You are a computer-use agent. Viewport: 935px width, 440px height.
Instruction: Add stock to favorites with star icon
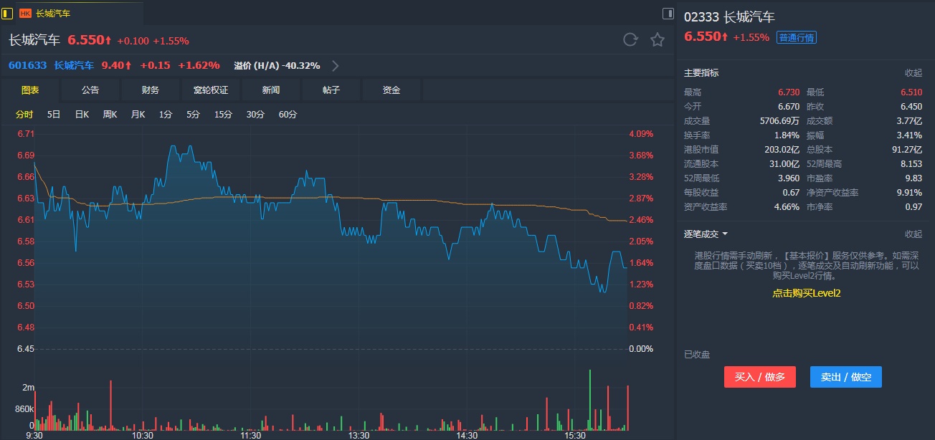pyautogui.click(x=658, y=39)
